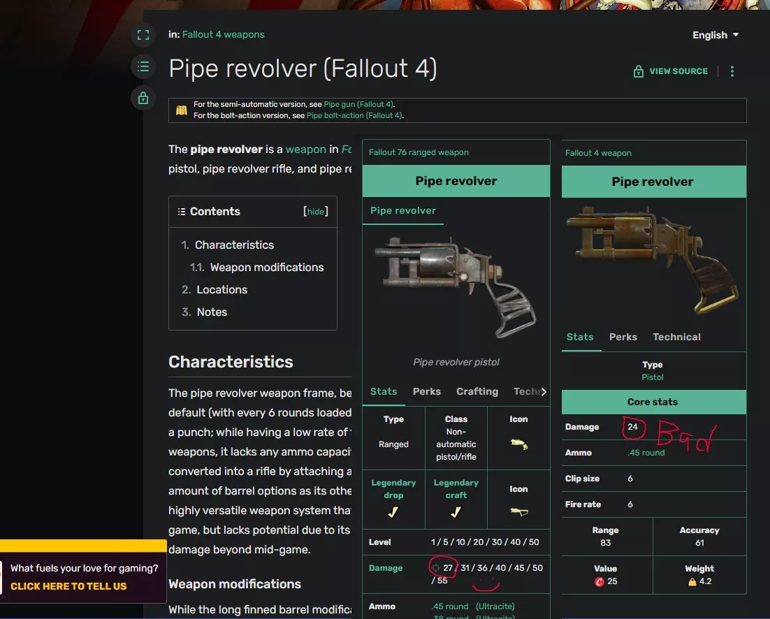
Task: Click the Ultracite link next to .45 round
Action: pos(495,606)
